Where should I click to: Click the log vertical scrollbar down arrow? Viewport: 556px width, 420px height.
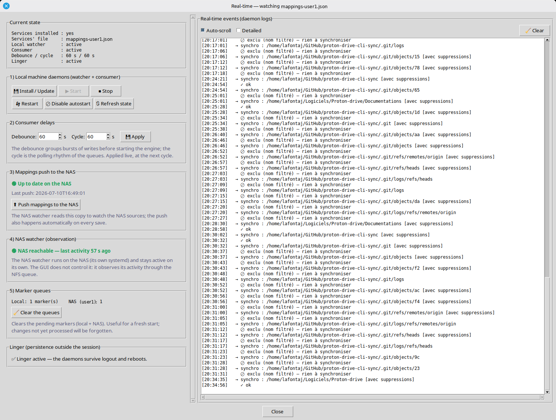click(547, 392)
